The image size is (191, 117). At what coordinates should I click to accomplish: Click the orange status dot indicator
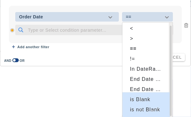pos(12,30)
